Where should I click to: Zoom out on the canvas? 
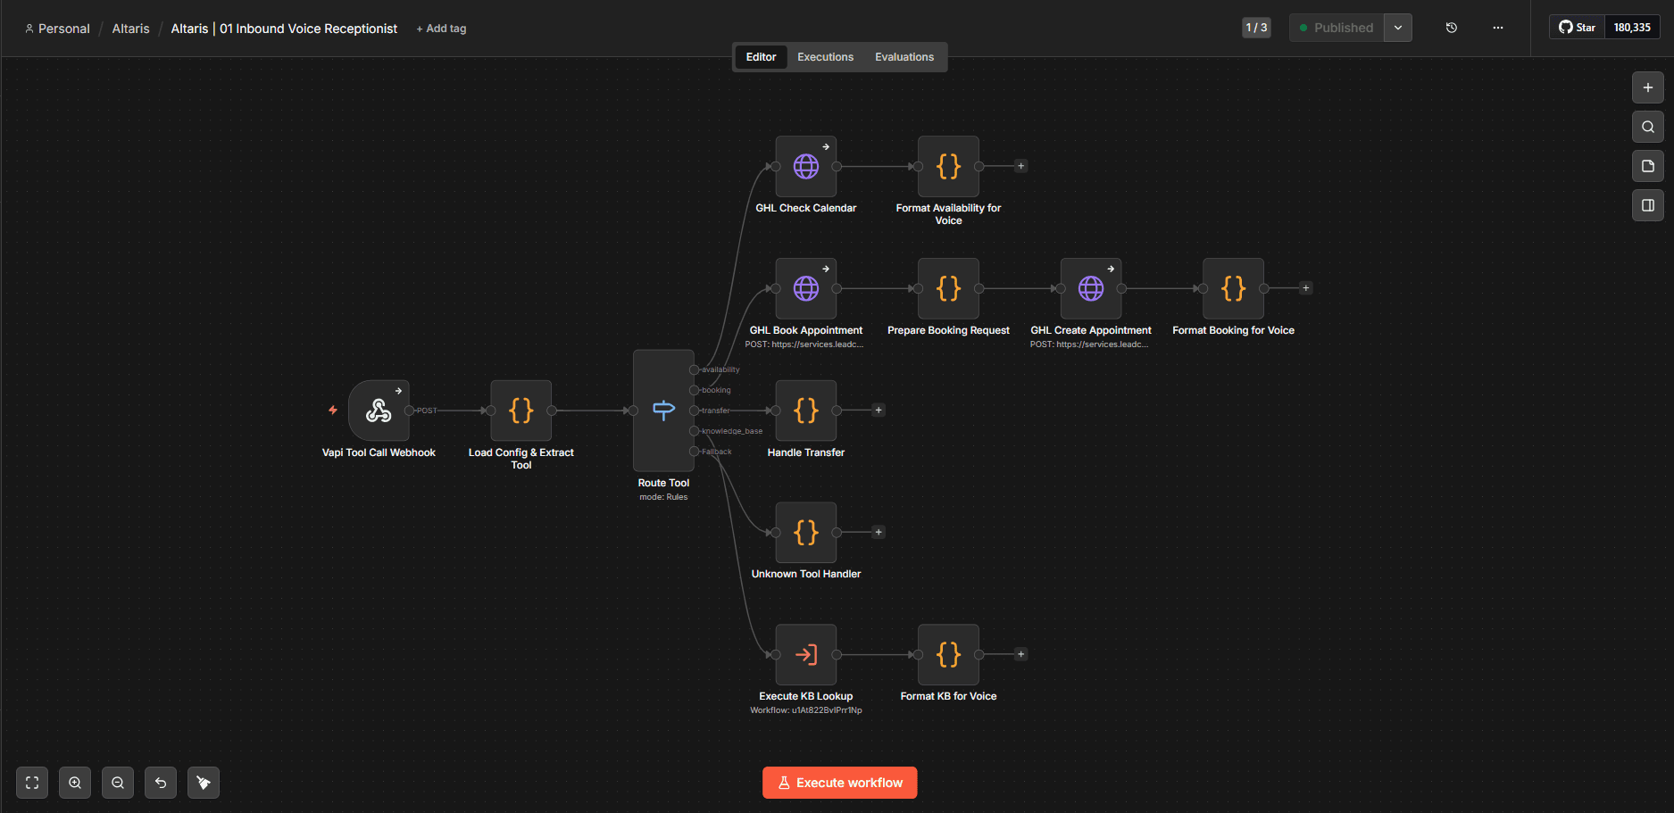pos(117,783)
